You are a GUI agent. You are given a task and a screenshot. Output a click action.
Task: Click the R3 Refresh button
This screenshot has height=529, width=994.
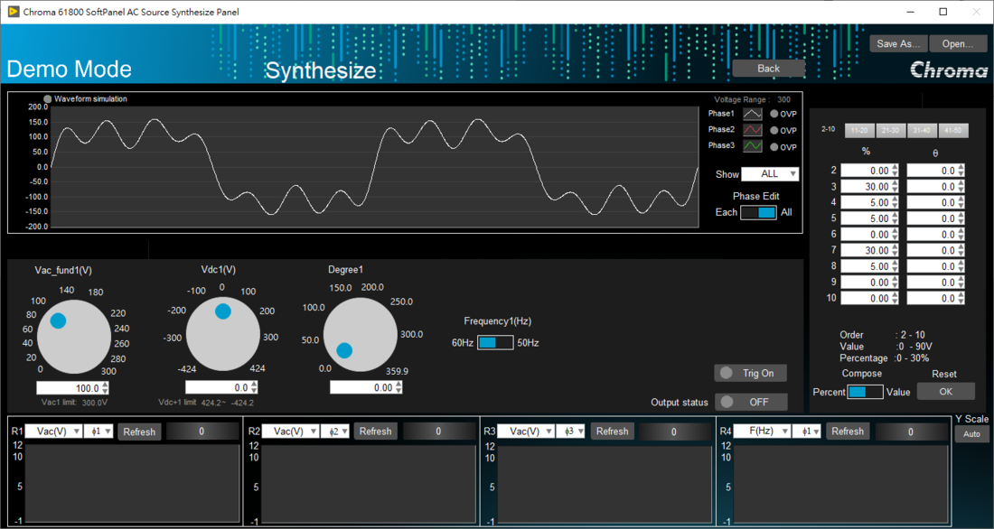(612, 432)
